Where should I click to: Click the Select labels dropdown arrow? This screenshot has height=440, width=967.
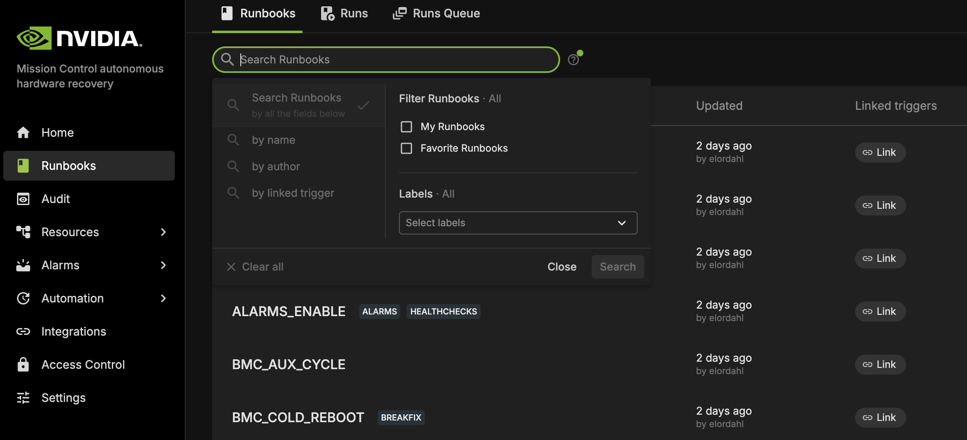coord(622,223)
